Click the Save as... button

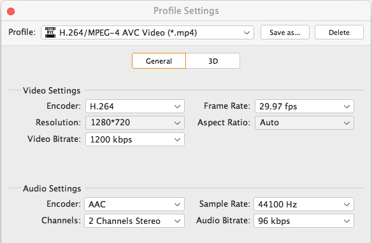click(x=285, y=32)
